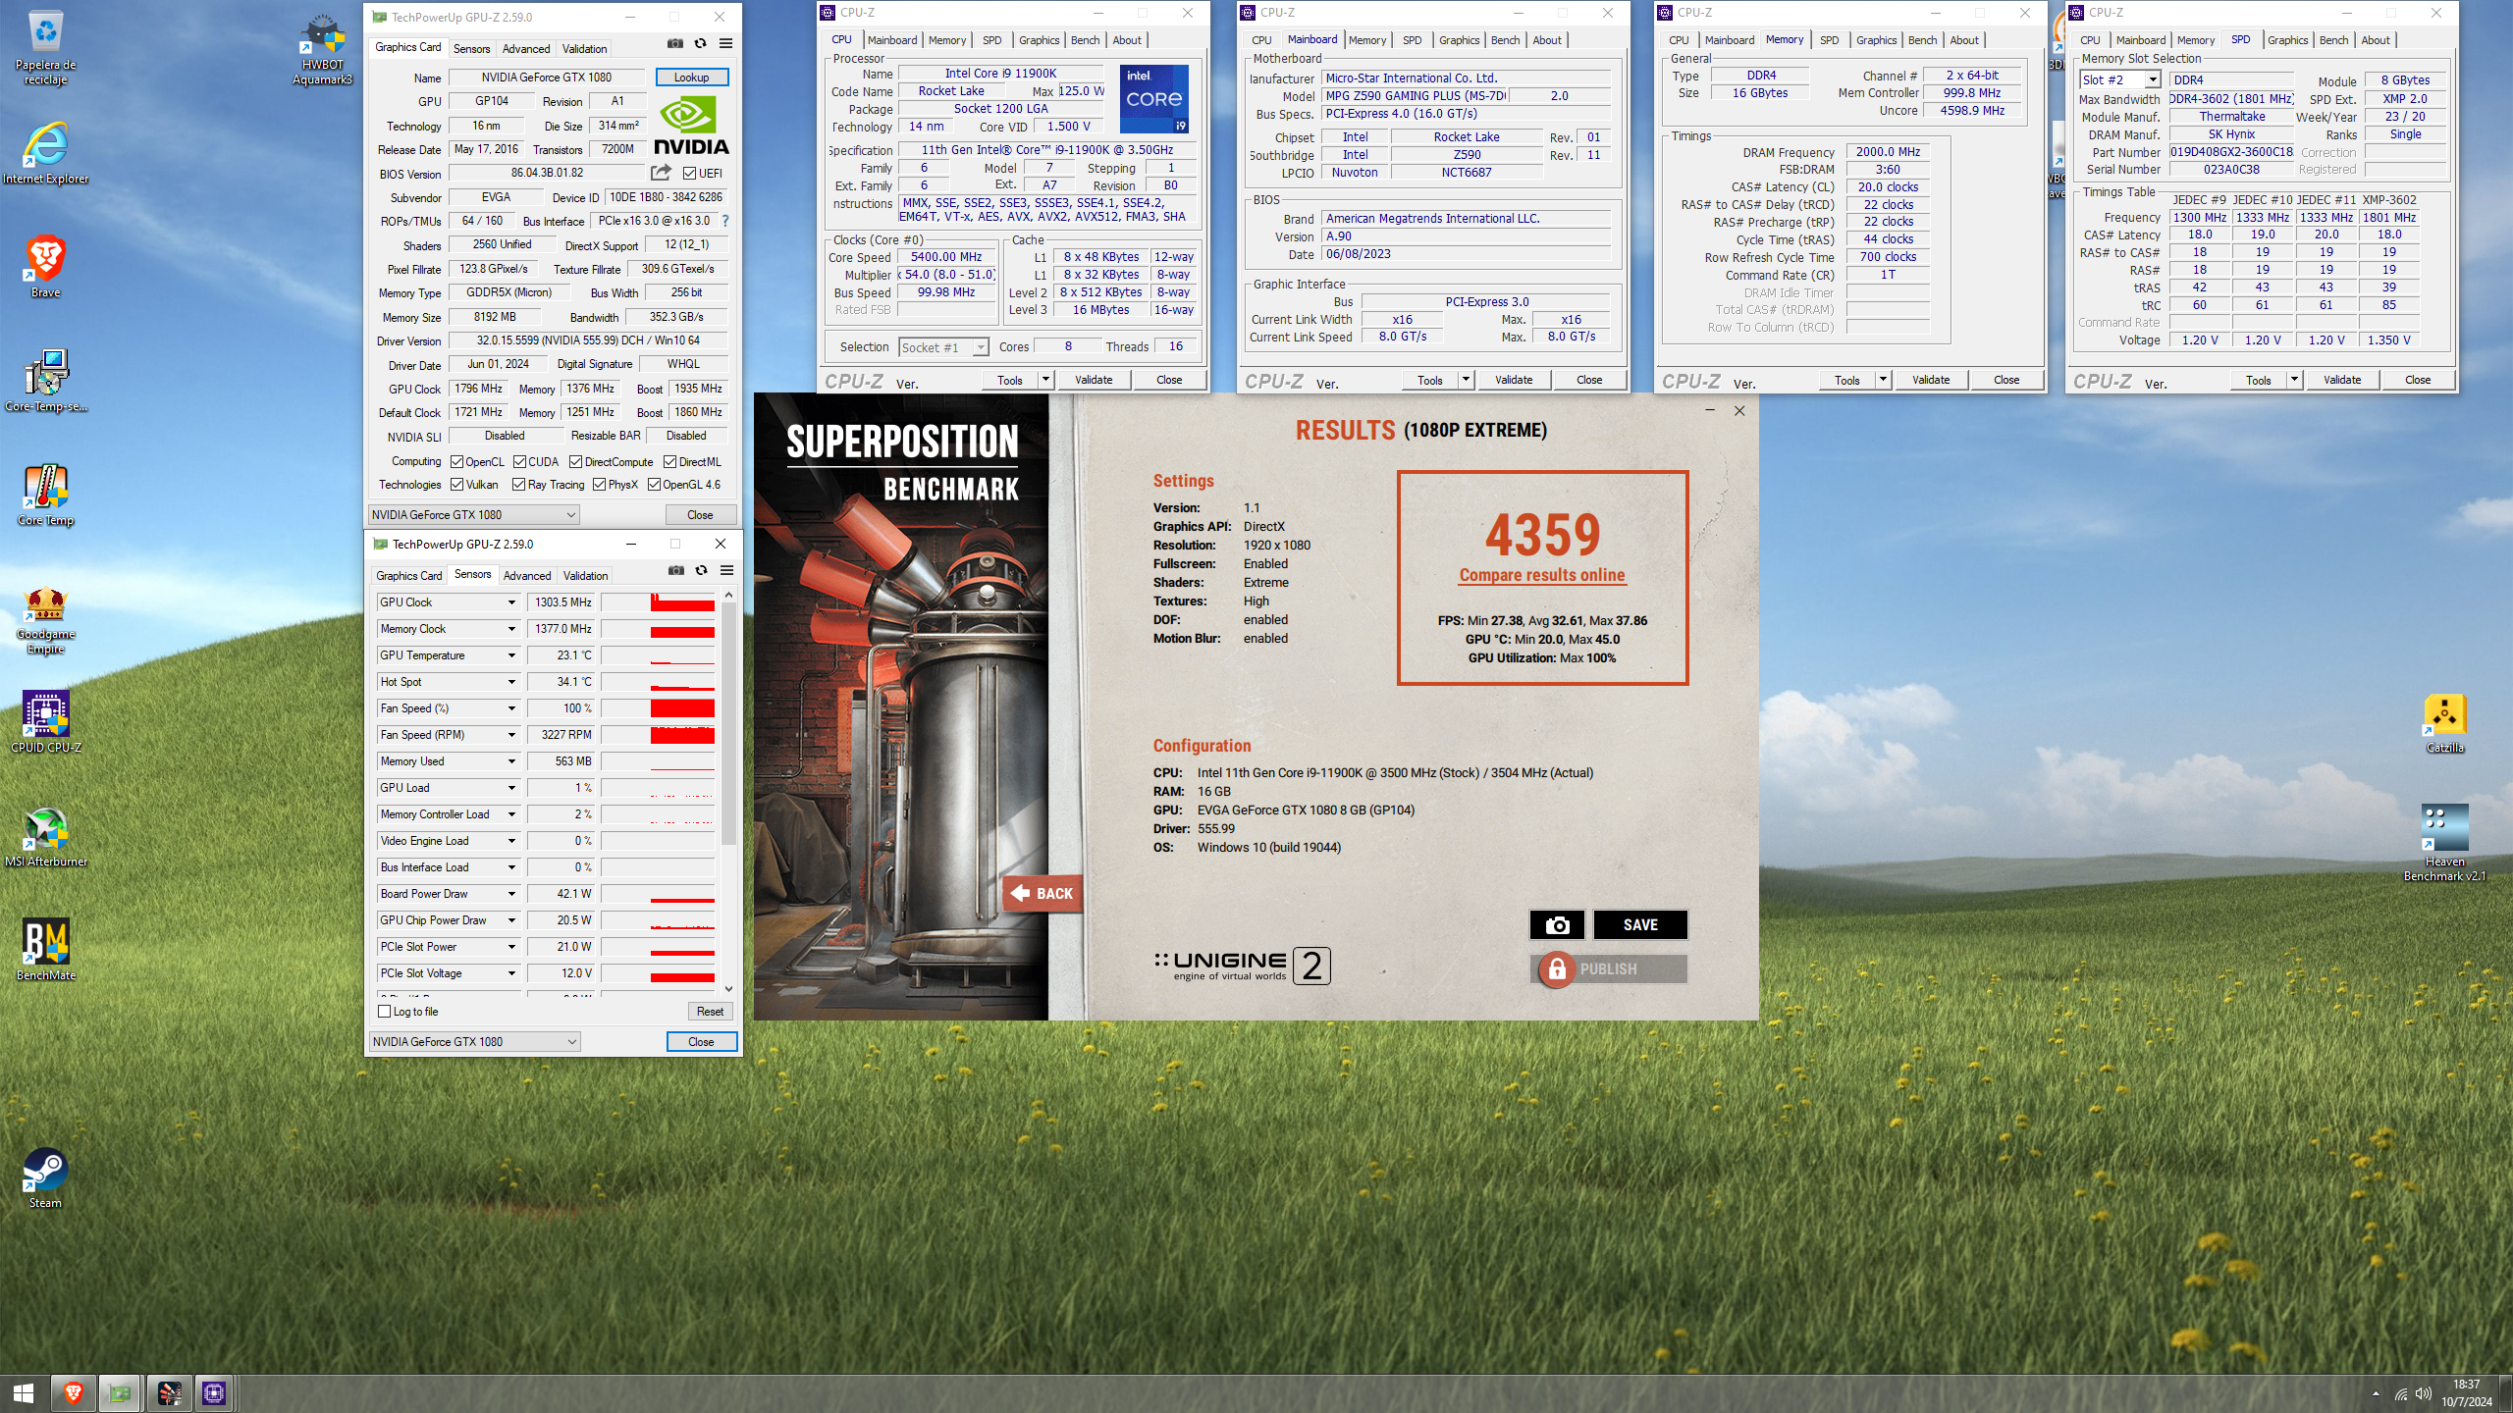Open the Papelera de reciclaje desktop icon
The height and width of the screenshot is (1413, 2513).
(x=46, y=49)
